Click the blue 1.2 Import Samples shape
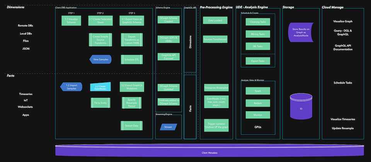The image size is (371, 162). pos(71,87)
